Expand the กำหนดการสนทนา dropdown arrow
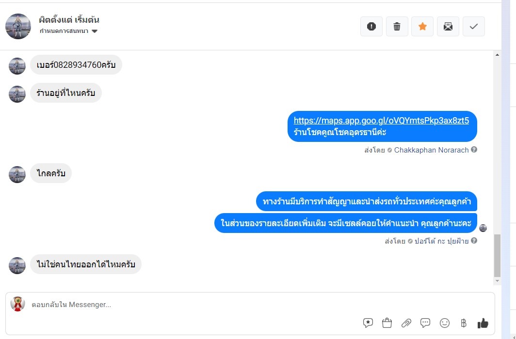Viewport: 516px width, 339px height. [x=95, y=31]
